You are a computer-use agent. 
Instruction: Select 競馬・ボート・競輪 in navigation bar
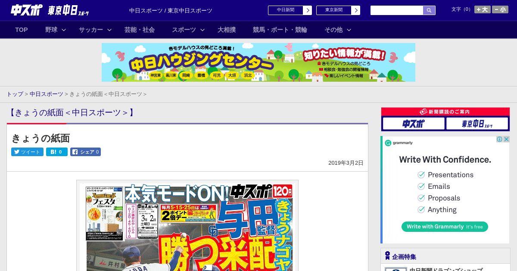click(280, 30)
